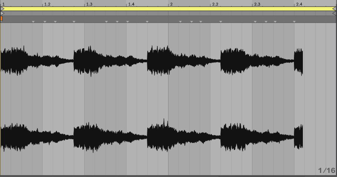The height and width of the screenshot is (177, 337).
Task: Click the 1/16 grid size label
Action: (327, 171)
